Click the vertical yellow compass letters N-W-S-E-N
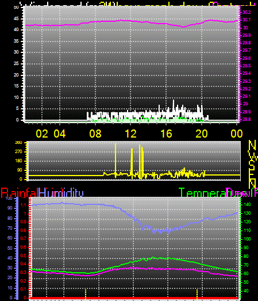The width and height of the screenshot is (258, 301). tap(252, 164)
